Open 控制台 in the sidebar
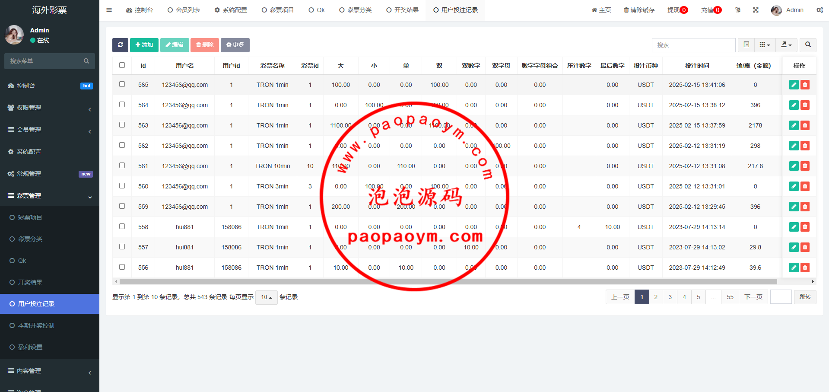Viewport: 829px width, 392px height. tap(50, 86)
